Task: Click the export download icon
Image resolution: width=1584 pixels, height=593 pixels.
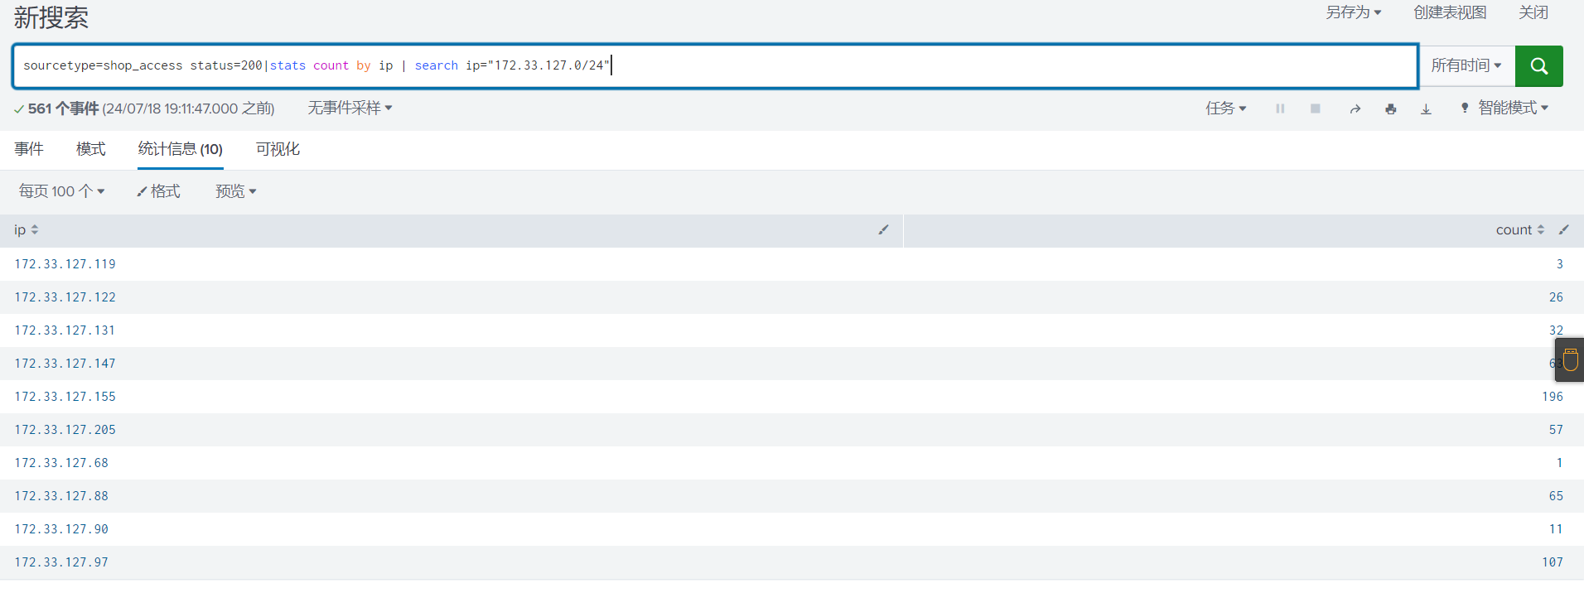Action: click(x=1426, y=108)
